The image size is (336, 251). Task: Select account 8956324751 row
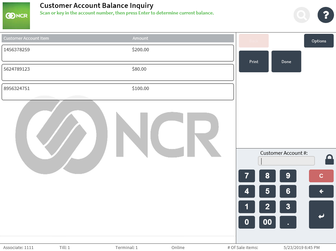tap(118, 92)
